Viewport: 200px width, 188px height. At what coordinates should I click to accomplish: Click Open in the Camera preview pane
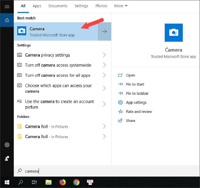tap(130, 75)
